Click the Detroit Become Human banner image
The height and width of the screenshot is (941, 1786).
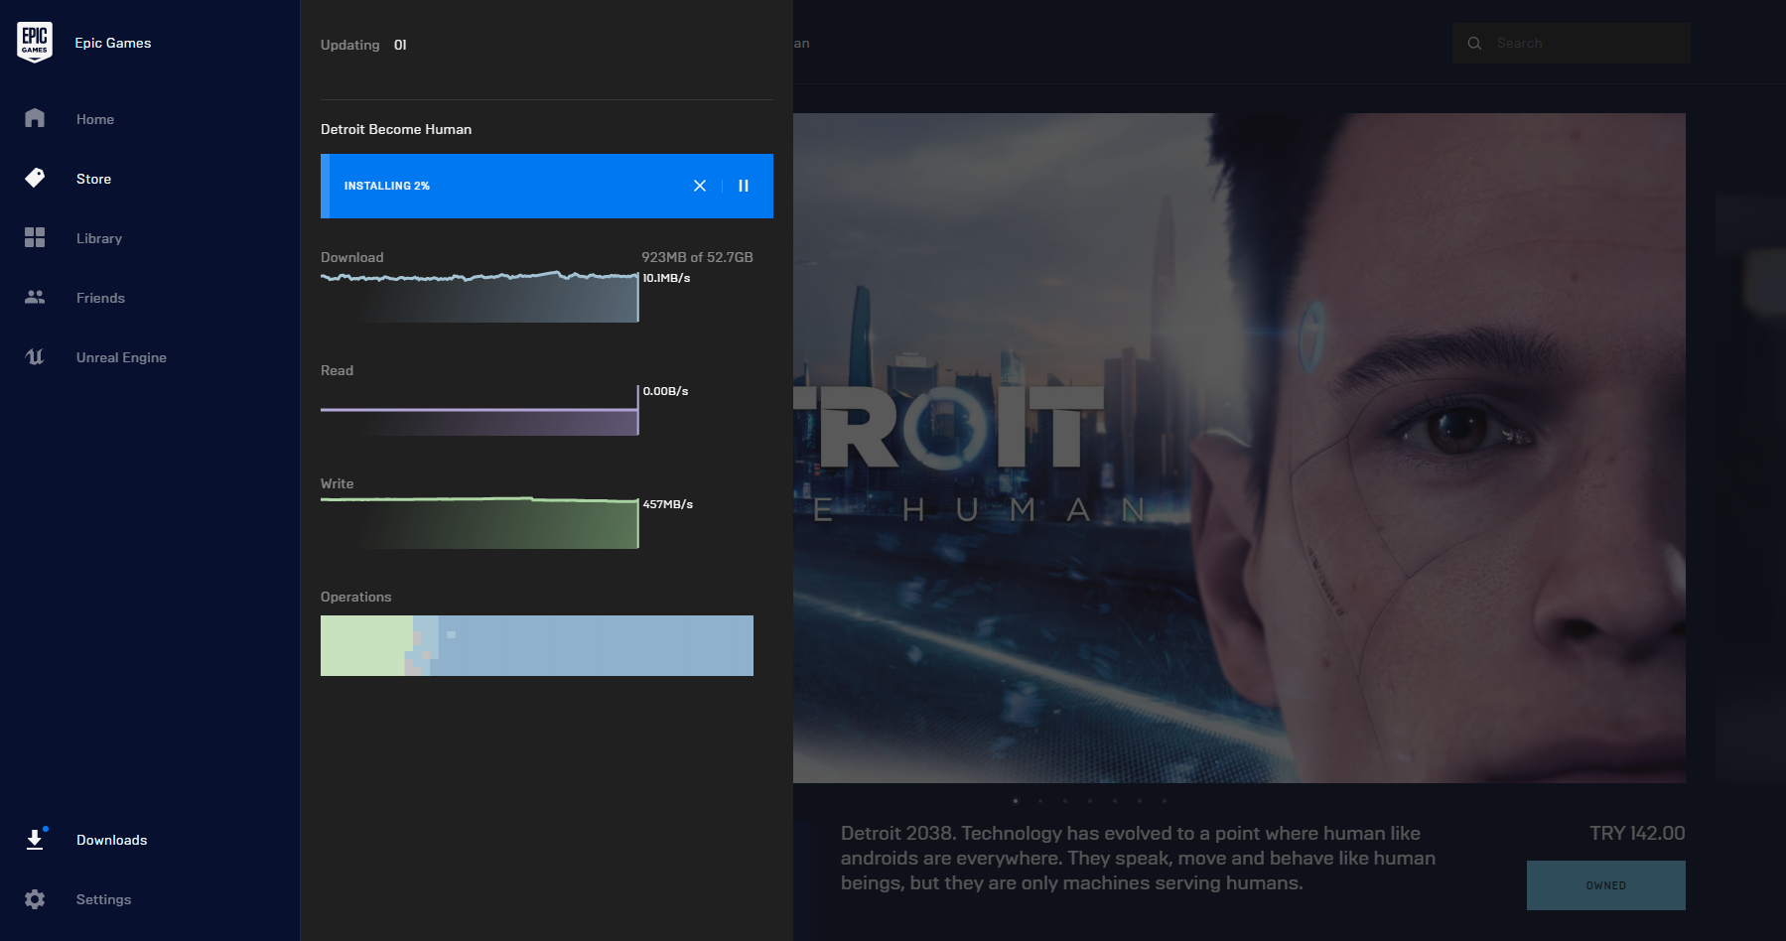tap(1239, 447)
